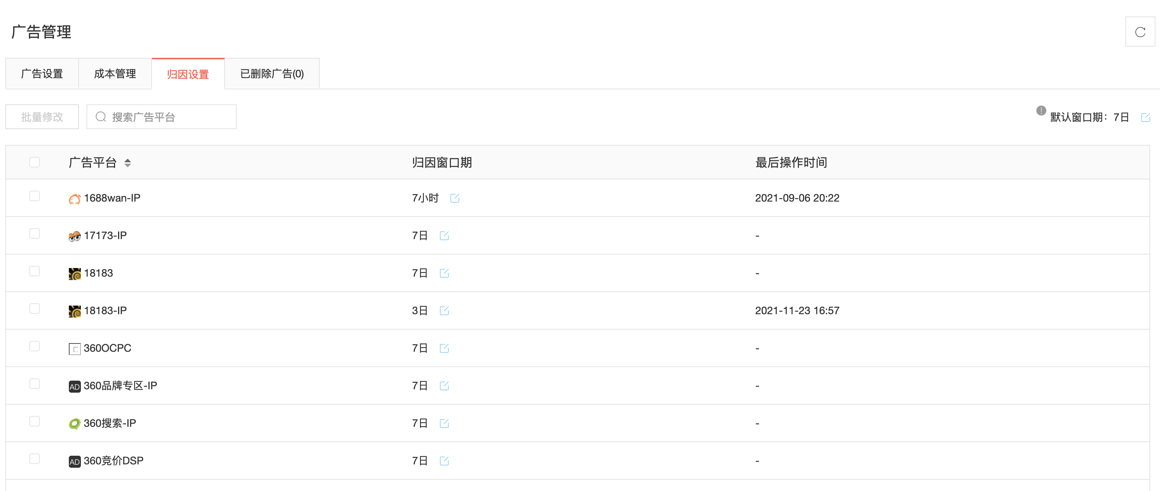The width and height of the screenshot is (1160, 491).
Task: Click the refresh icon at top right
Action: 1139,32
